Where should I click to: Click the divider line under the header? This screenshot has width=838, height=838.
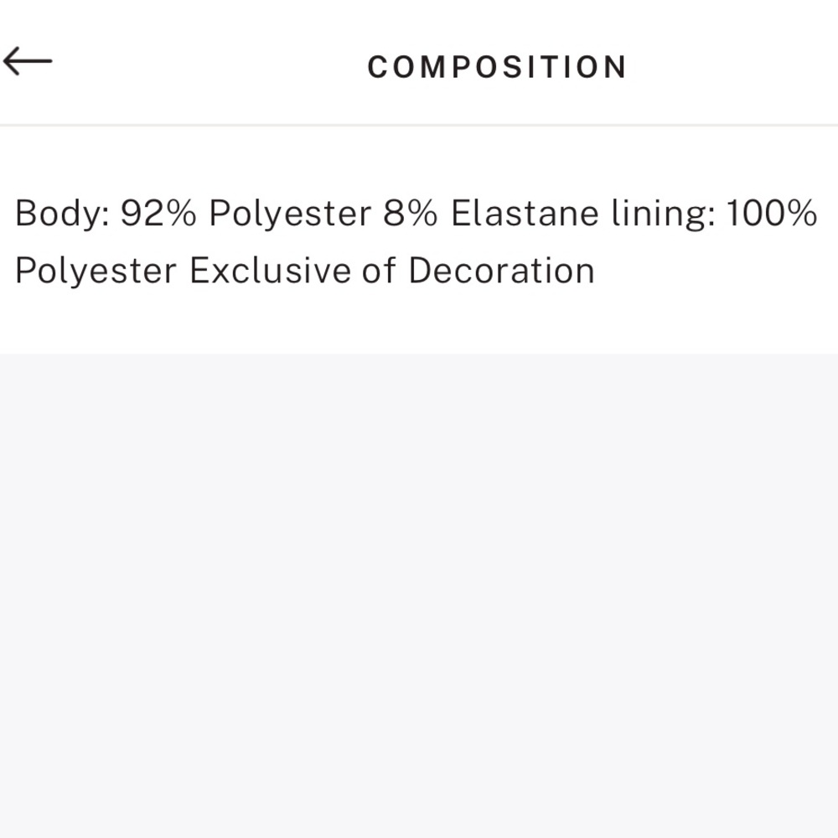coord(419,126)
